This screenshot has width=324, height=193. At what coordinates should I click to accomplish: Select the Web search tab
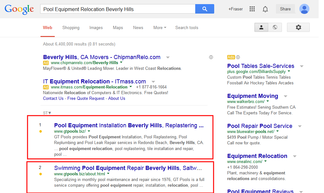[x=47, y=27]
